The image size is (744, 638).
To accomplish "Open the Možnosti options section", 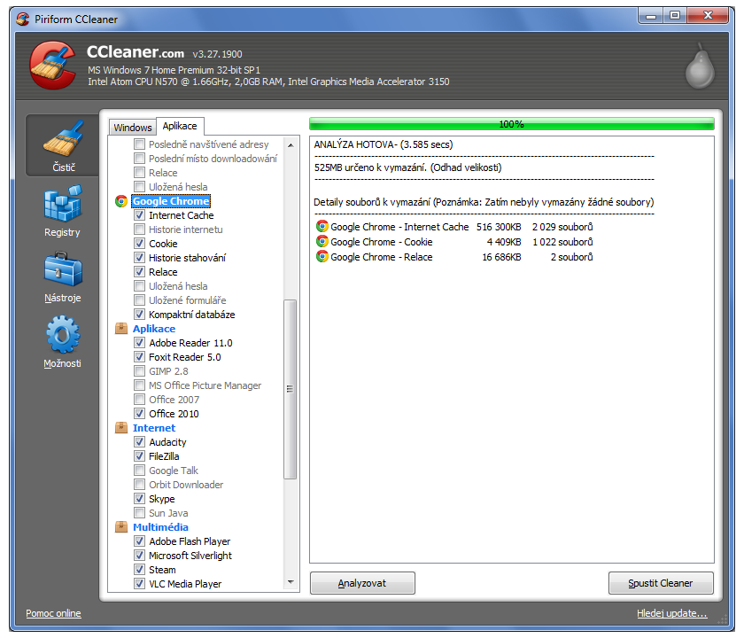I will [x=62, y=343].
